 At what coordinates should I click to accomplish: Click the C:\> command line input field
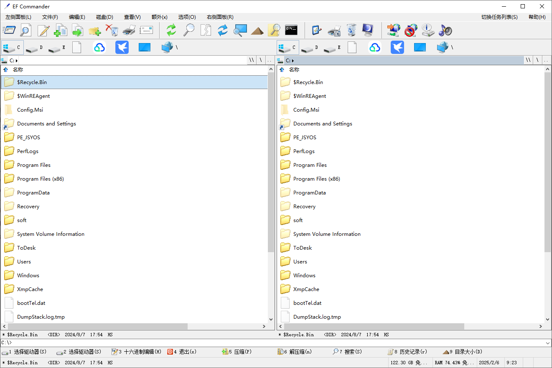click(x=276, y=343)
